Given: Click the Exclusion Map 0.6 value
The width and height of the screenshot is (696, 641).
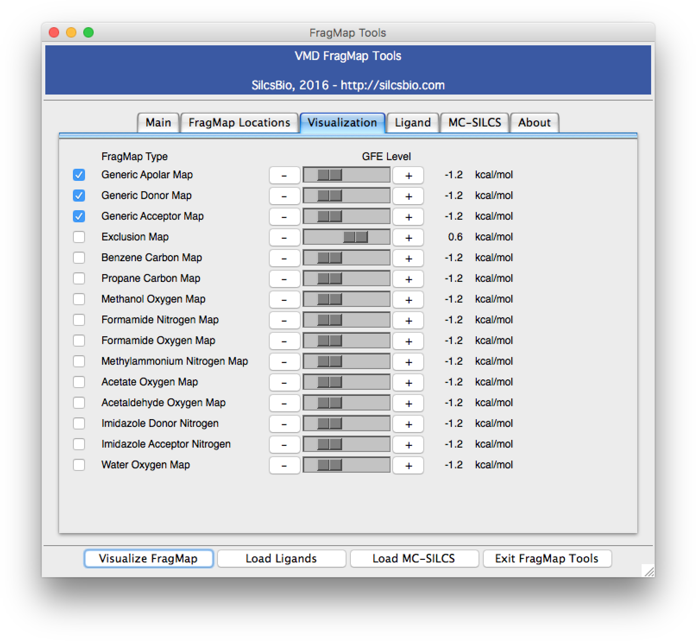Looking at the screenshot, I should [455, 237].
